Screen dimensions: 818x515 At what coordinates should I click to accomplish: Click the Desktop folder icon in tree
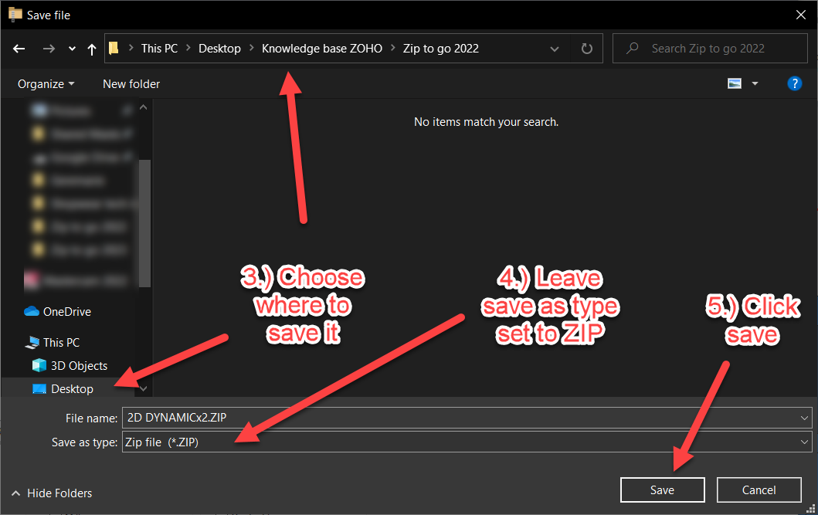coord(39,389)
